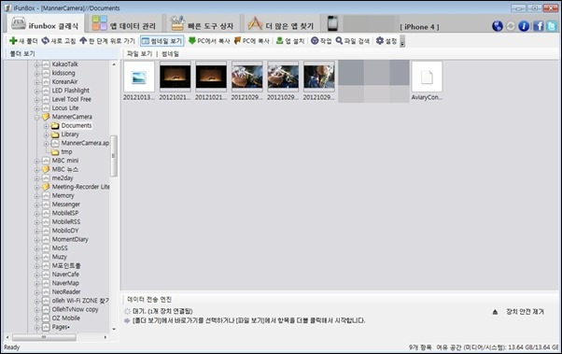Switch to 더 많은 앱 찾기 tab
The width and height of the screenshot is (562, 354).
[281, 24]
